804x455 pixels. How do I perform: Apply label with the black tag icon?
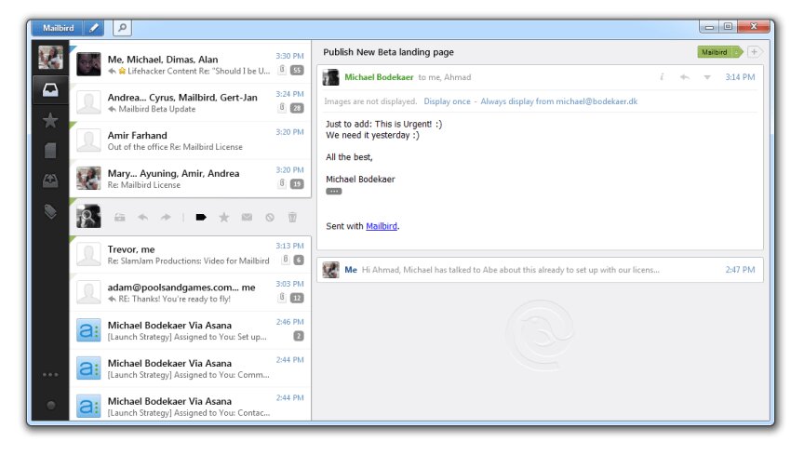click(201, 218)
